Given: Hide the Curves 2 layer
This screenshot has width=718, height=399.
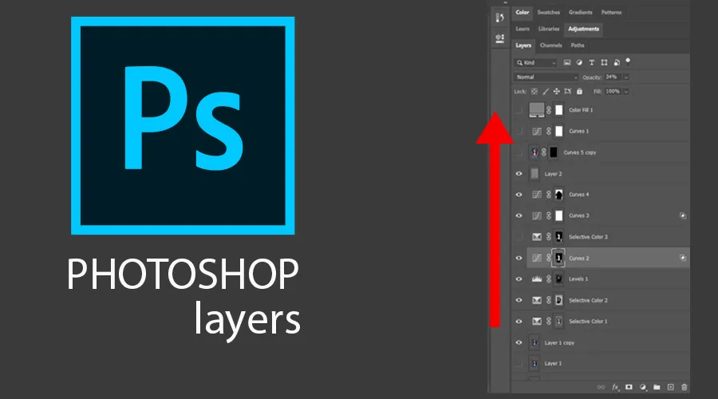Looking at the screenshot, I should pos(519,258).
